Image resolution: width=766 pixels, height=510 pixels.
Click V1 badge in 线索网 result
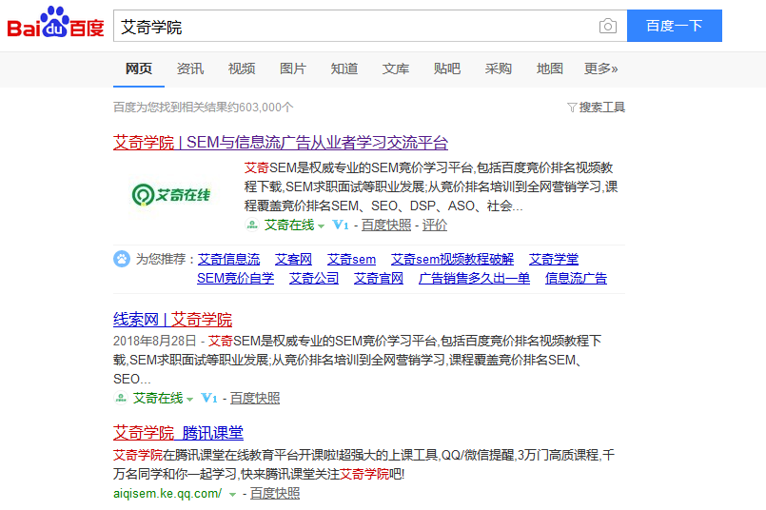(x=209, y=398)
